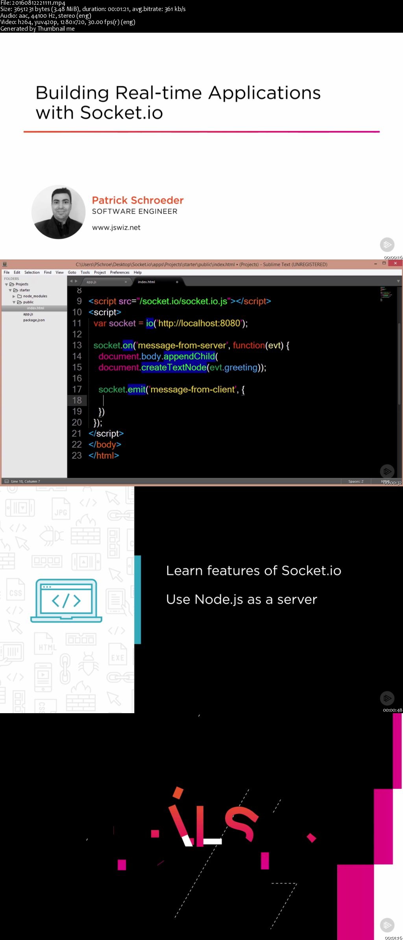Close the Sublime Text window
403x940 pixels.
click(395, 263)
